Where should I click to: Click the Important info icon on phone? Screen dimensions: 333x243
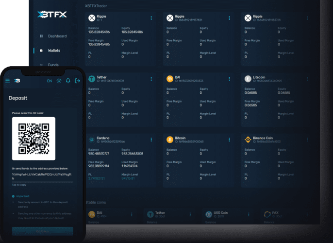click(x=13, y=196)
